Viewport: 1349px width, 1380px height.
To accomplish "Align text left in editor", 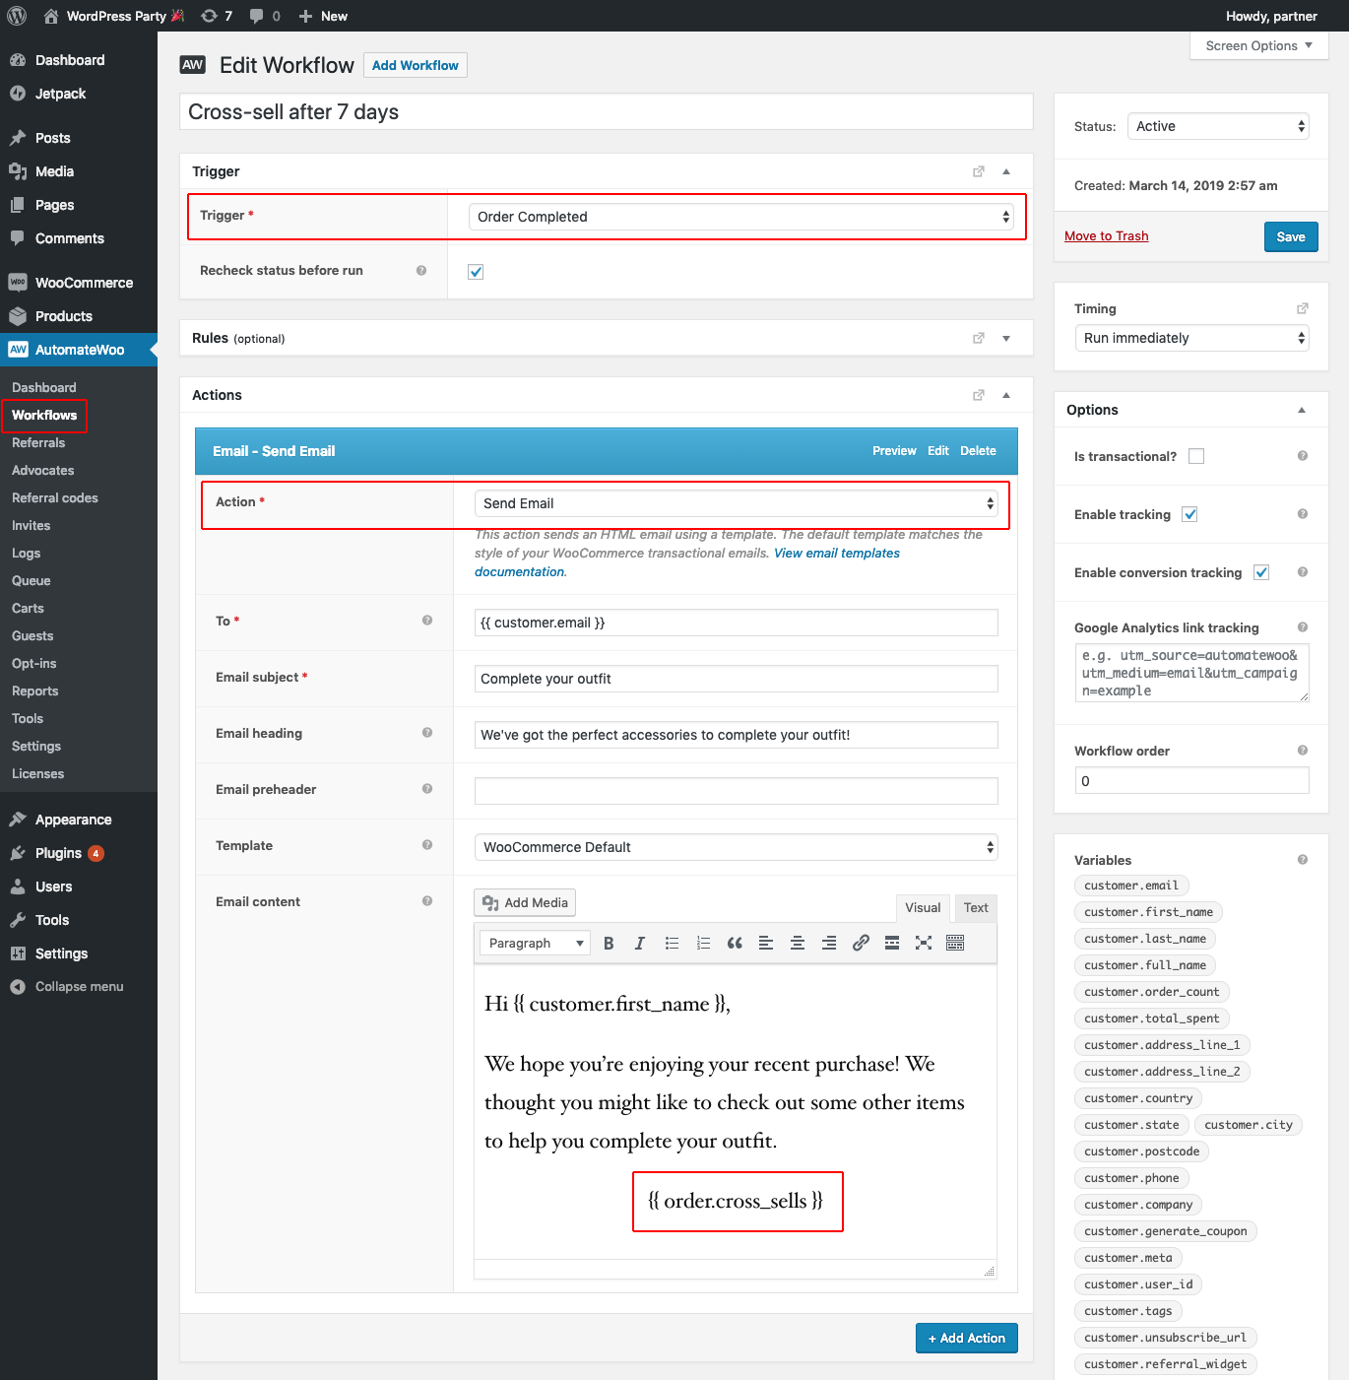I will click(766, 944).
